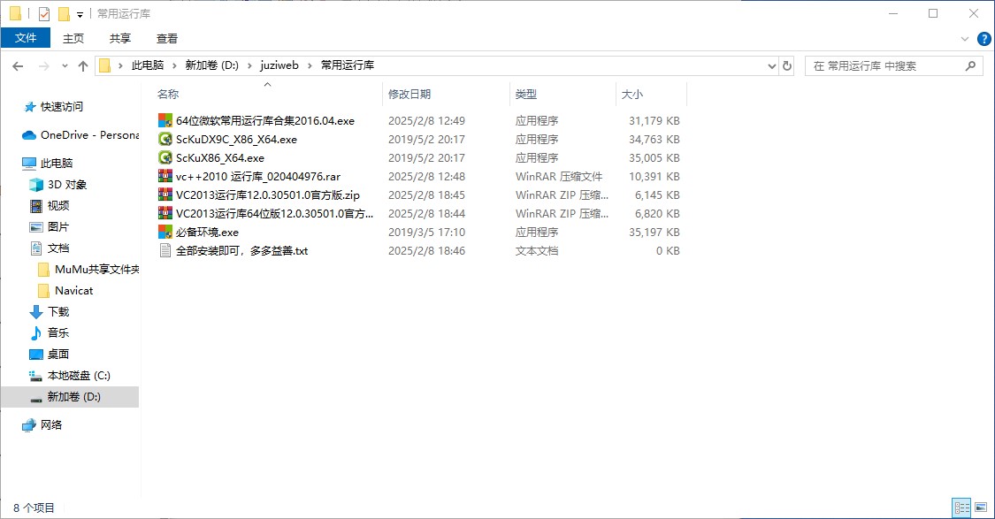Image resolution: width=995 pixels, height=519 pixels.
Task: Go up one folder level with up arrow
Action: pos(83,66)
